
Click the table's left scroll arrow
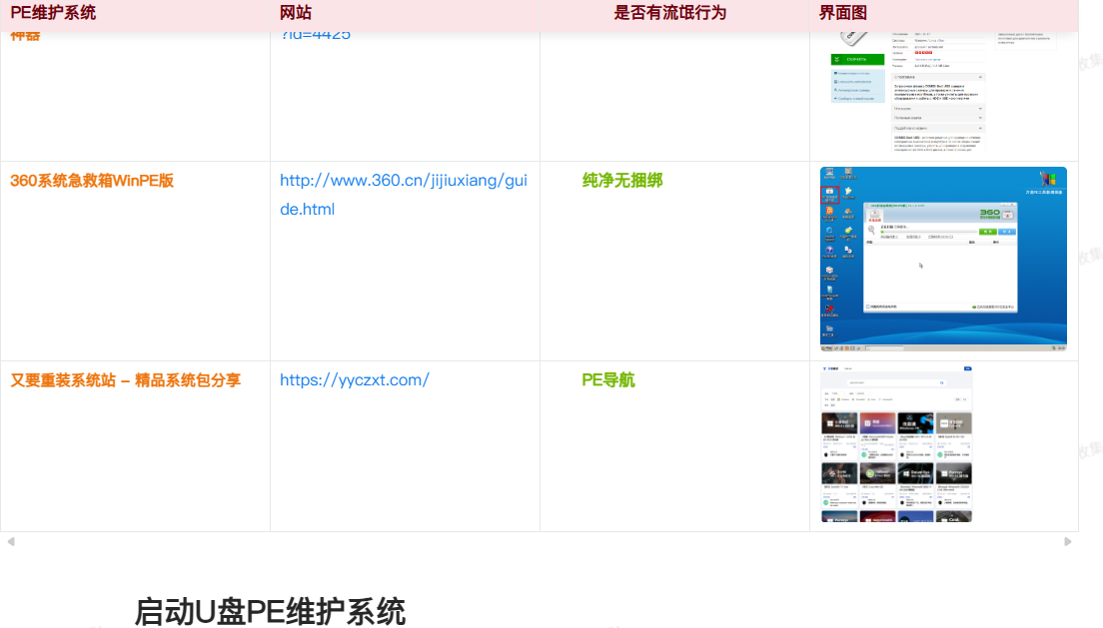pos(11,542)
